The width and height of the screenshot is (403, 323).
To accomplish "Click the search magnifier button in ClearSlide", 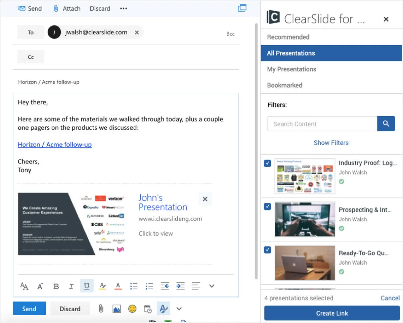I will pos(386,124).
